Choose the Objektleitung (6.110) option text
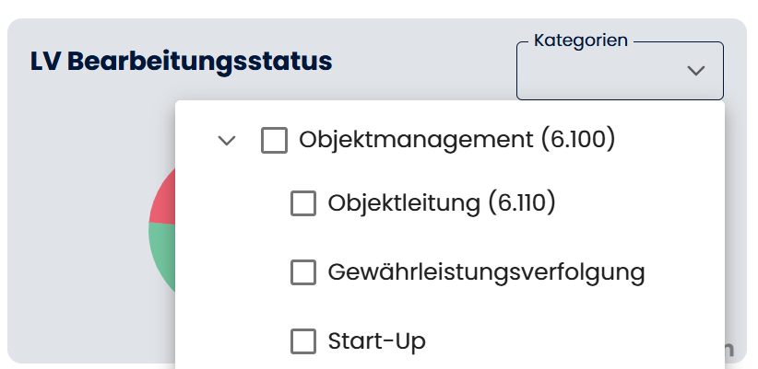This screenshot has width=758, height=369. pyautogui.click(x=442, y=203)
